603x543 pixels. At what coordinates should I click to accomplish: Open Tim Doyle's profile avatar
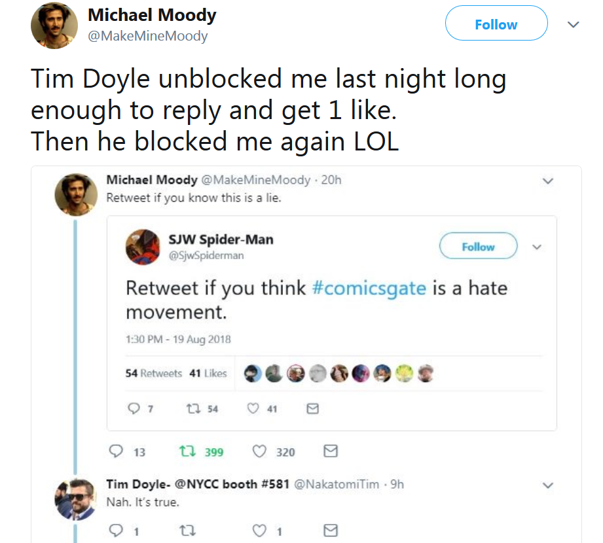pyautogui.click(x=76, y=499)
